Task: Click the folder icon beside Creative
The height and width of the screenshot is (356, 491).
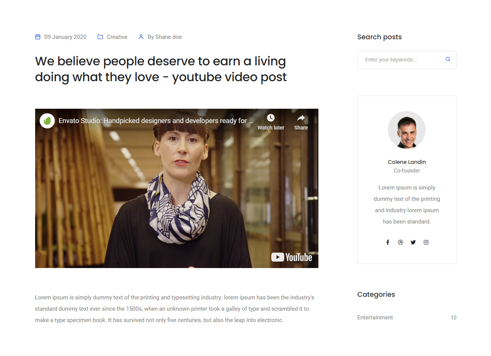Action: [x=100, y=37]
